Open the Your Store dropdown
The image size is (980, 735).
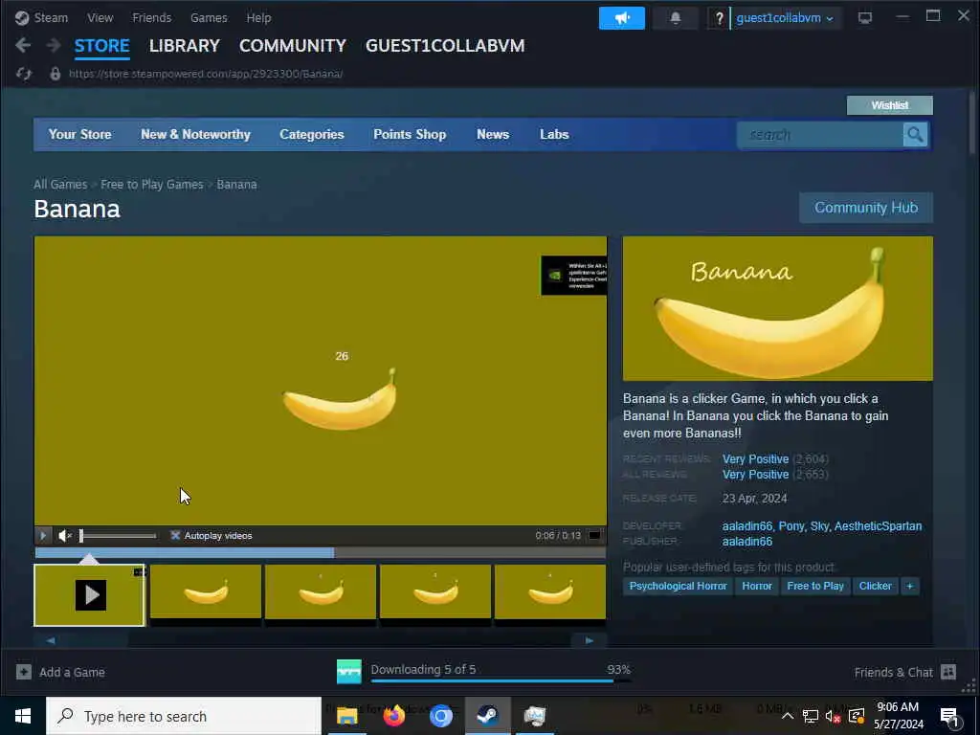[80, 134]
